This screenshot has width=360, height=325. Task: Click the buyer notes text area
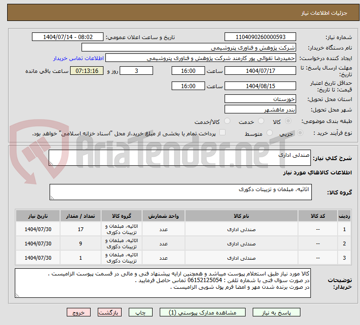coord(163,283)
